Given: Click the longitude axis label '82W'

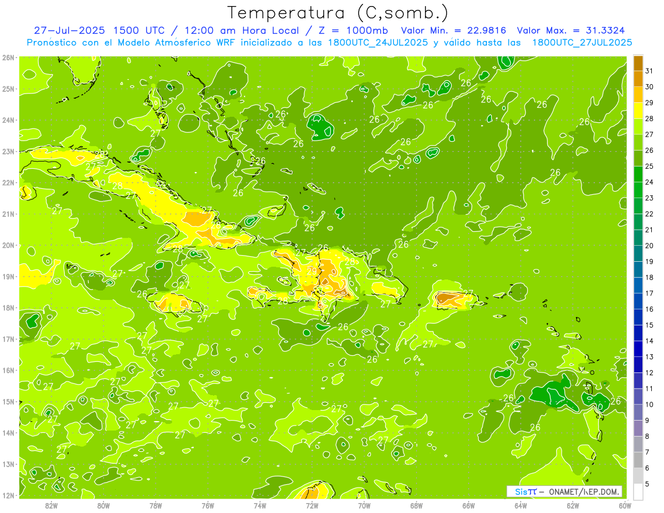Looking at the screenshot, I should tap(51, 505).
